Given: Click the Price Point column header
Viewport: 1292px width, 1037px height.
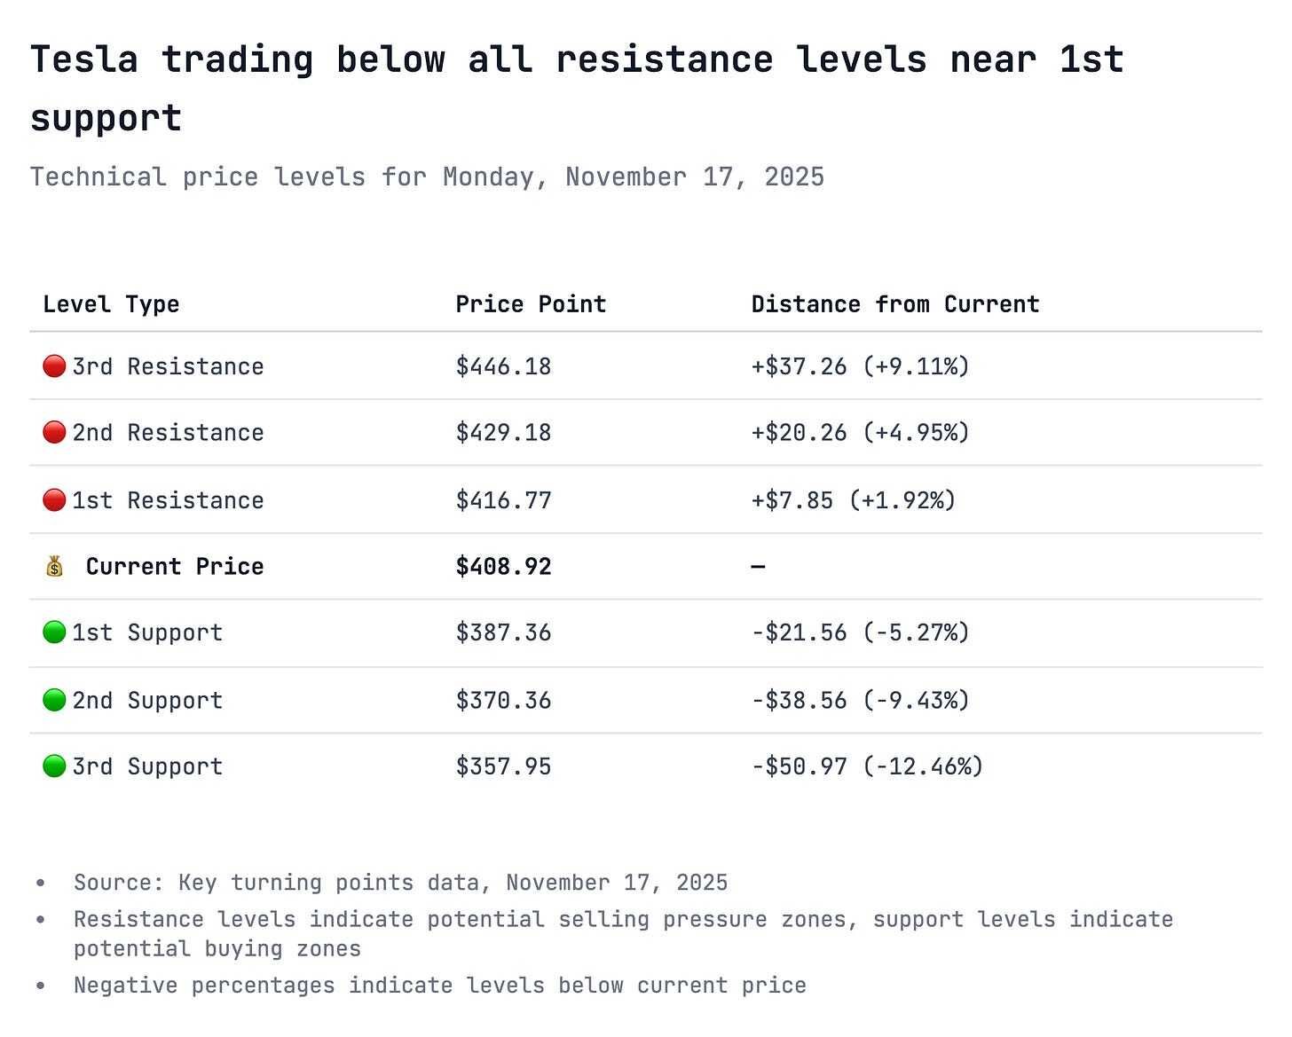Looking at the screenshot, I should [x=531, y=304].
